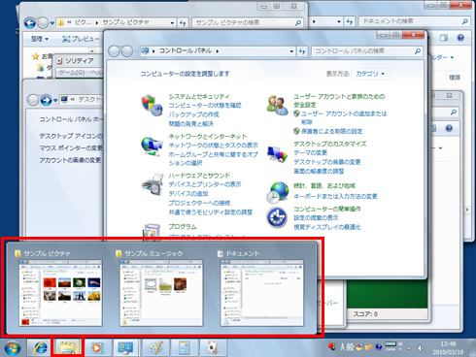The height and width of the screenshot is (357, 476).
Task: Open ネットワークとインターネット category link
Action: point(208,137)
